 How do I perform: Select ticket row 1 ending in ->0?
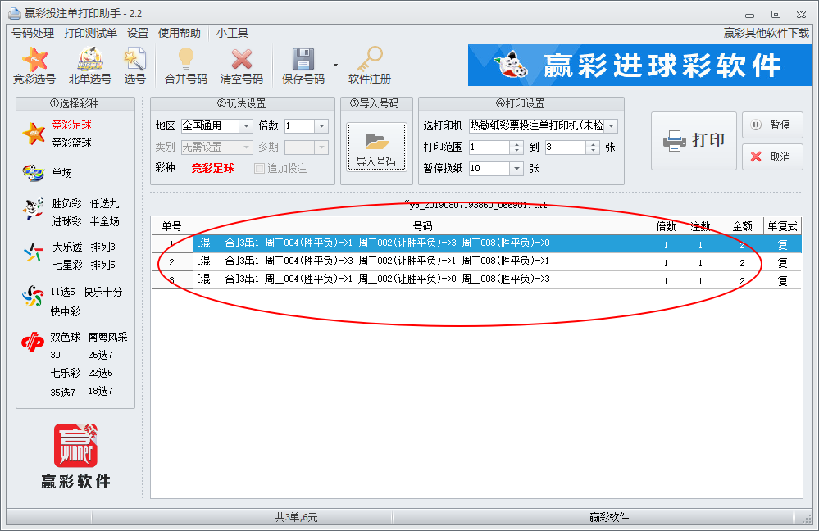pos(476,244)
